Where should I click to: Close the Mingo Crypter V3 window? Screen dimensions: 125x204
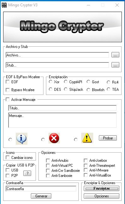[117, 5]
